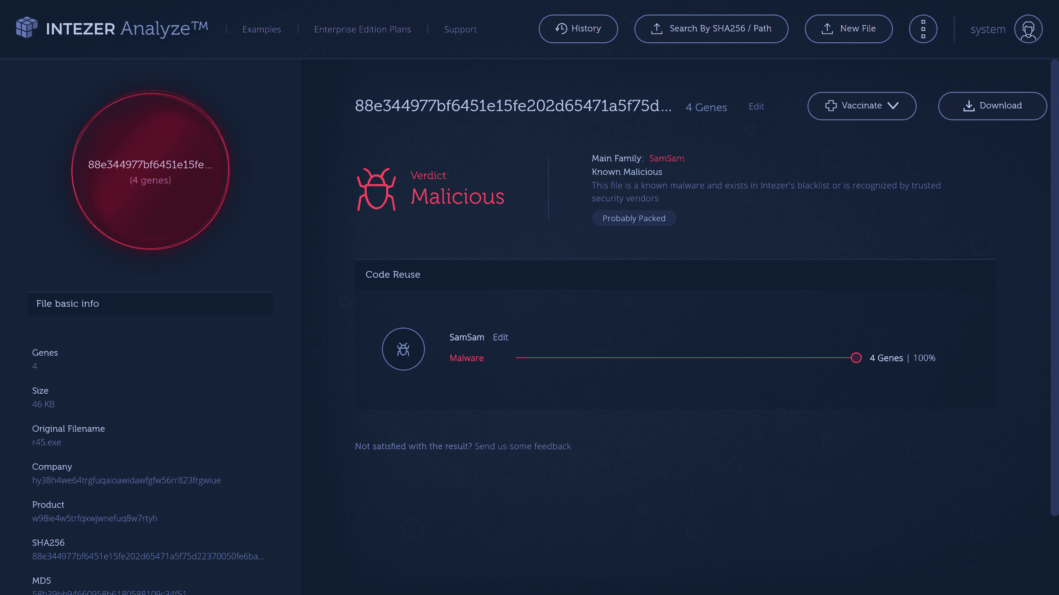The height and width of the screenshot is (595, 1059).
Task: Download the analyzed file
Action: pos(992,106)
